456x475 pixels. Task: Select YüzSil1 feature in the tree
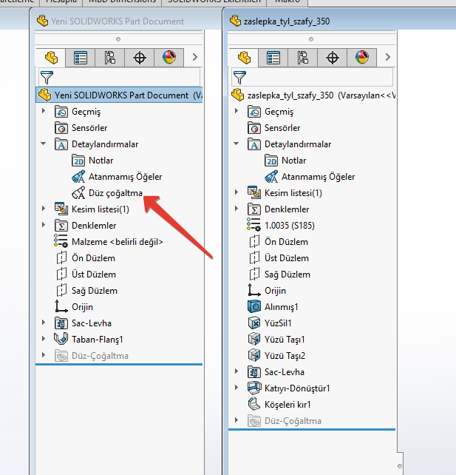279,323
